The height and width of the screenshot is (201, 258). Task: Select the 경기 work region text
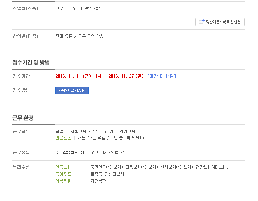click(109, 131)
